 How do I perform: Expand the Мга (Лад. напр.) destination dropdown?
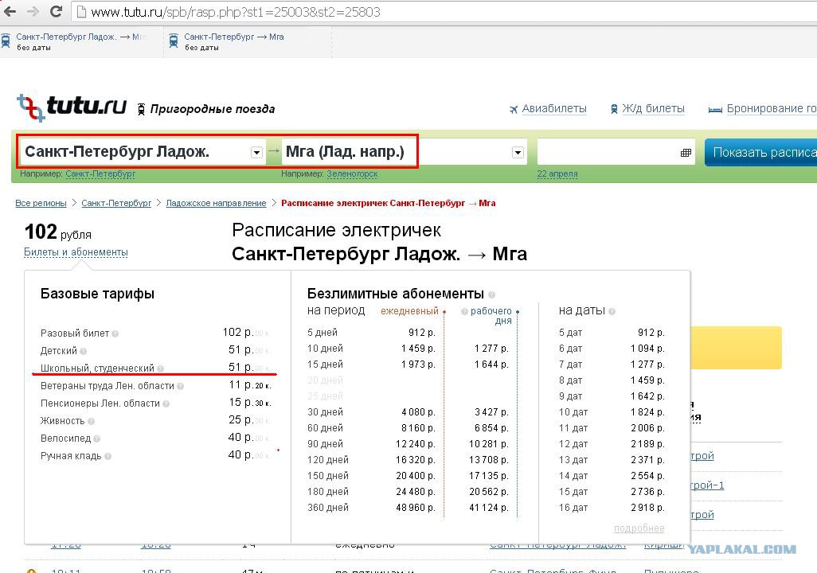pos(518,152)
